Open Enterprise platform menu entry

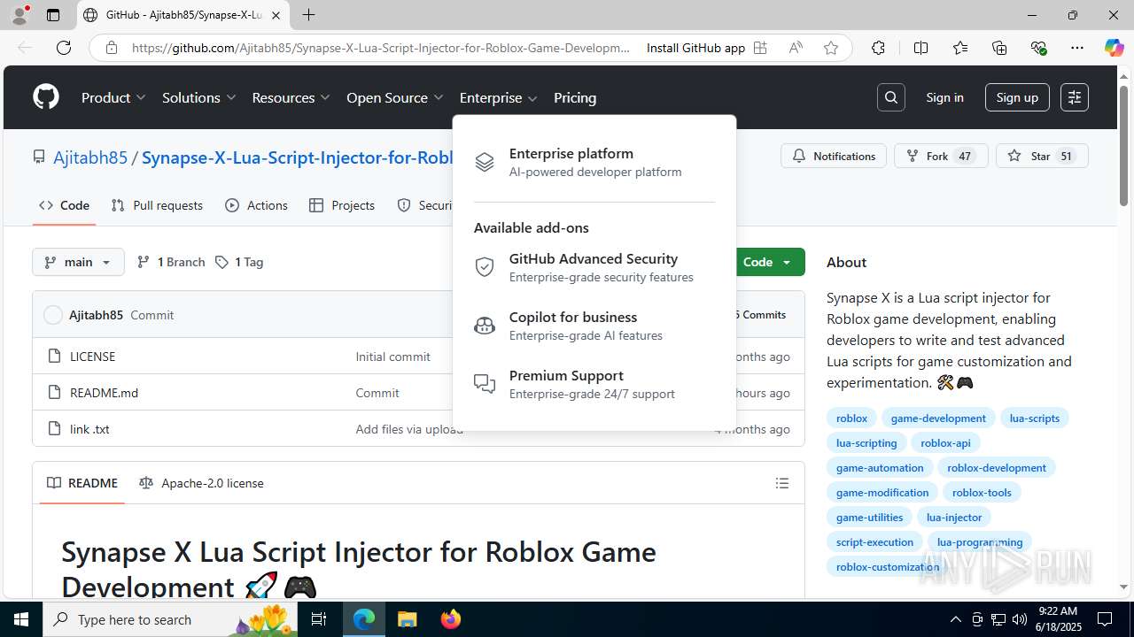tap(594, 162)
